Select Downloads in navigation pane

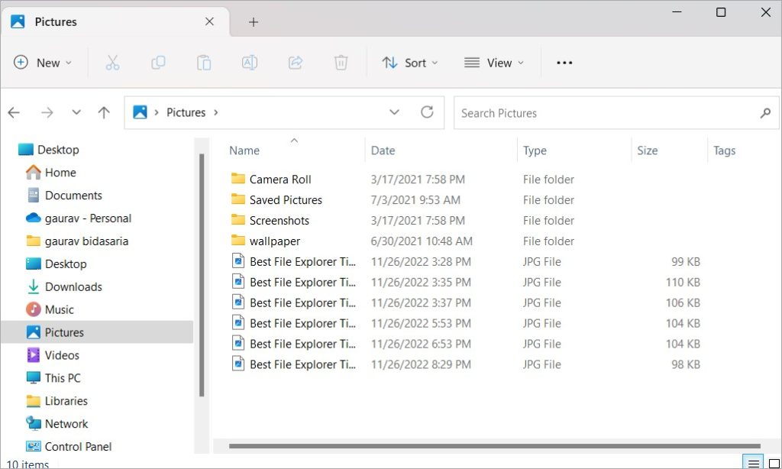point(73,286)
